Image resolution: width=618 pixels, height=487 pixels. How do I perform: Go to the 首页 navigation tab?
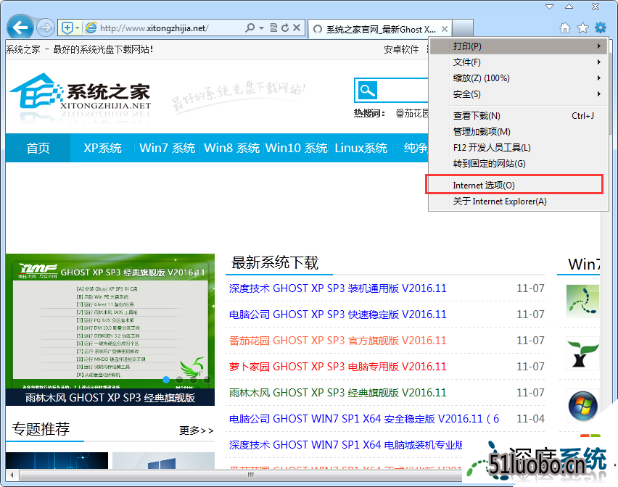click(x=38, y=148)
